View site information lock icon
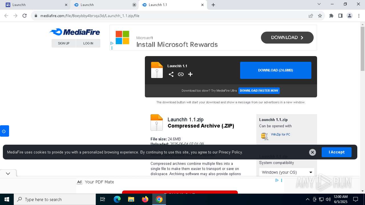The width and height of the screenshot is (365, 205). [36, 16]
